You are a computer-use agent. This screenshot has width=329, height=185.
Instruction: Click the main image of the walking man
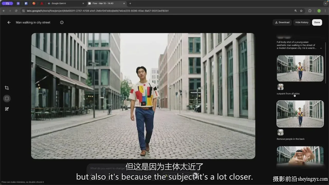point(143,96)
